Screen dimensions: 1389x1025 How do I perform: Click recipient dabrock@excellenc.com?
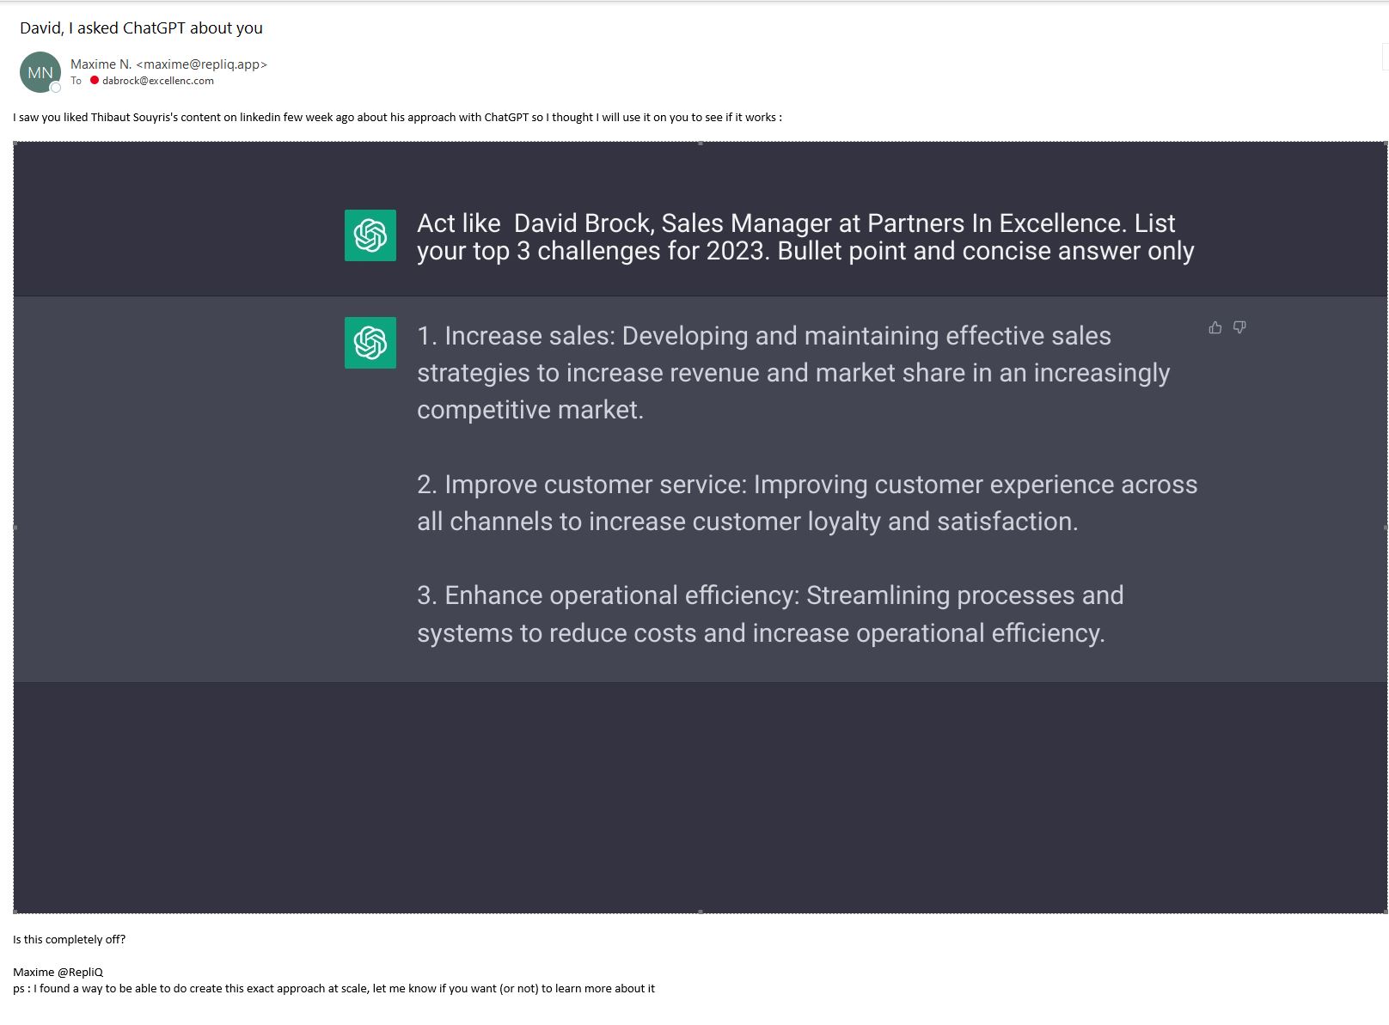point(158,81)
